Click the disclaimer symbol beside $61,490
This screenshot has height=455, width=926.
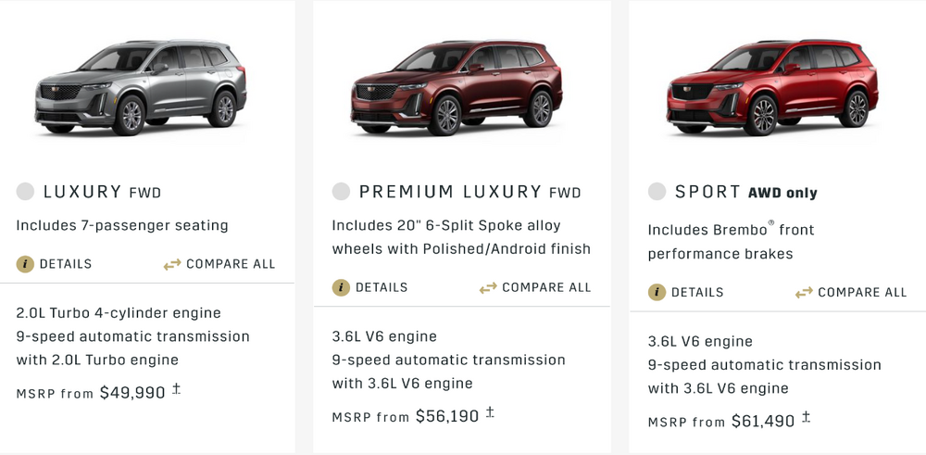[x=807, y=418]
